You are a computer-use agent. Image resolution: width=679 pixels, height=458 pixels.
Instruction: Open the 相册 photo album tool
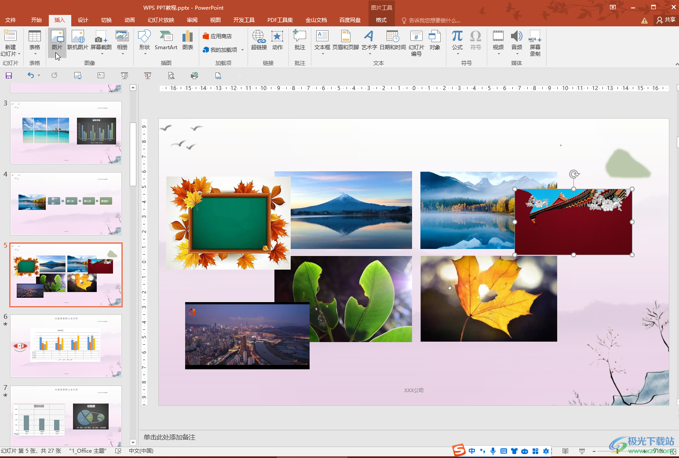click(x=122, y=43)
